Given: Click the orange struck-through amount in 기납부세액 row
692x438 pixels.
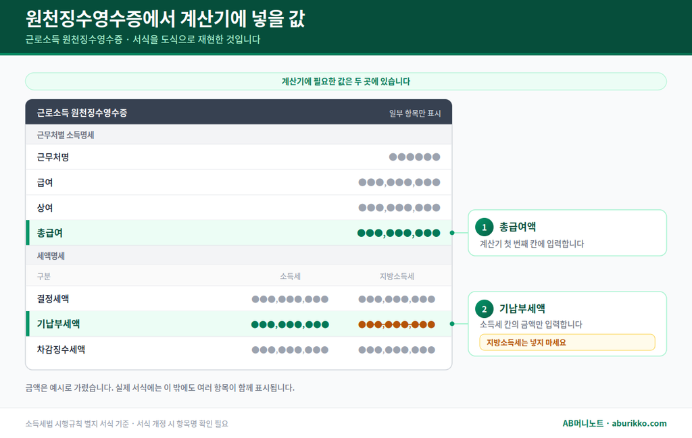Looking at the screenshot, I should [397, 325].
